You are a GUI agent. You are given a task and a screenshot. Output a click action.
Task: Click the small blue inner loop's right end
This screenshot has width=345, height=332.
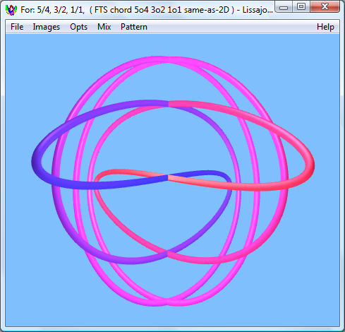[228, 179]
